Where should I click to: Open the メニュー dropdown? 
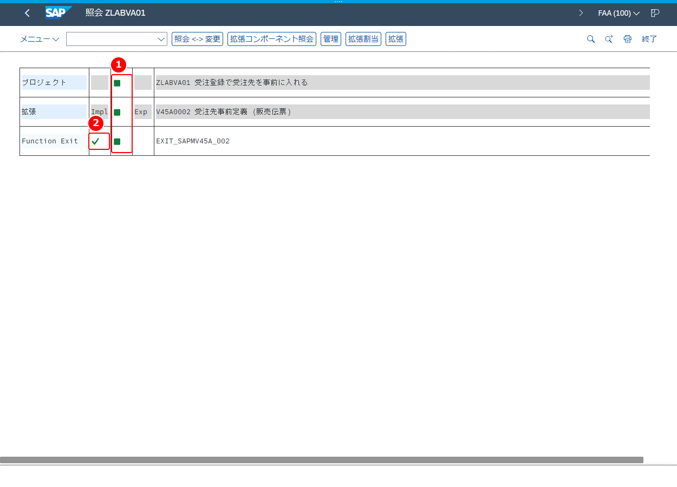click(40, 39)
